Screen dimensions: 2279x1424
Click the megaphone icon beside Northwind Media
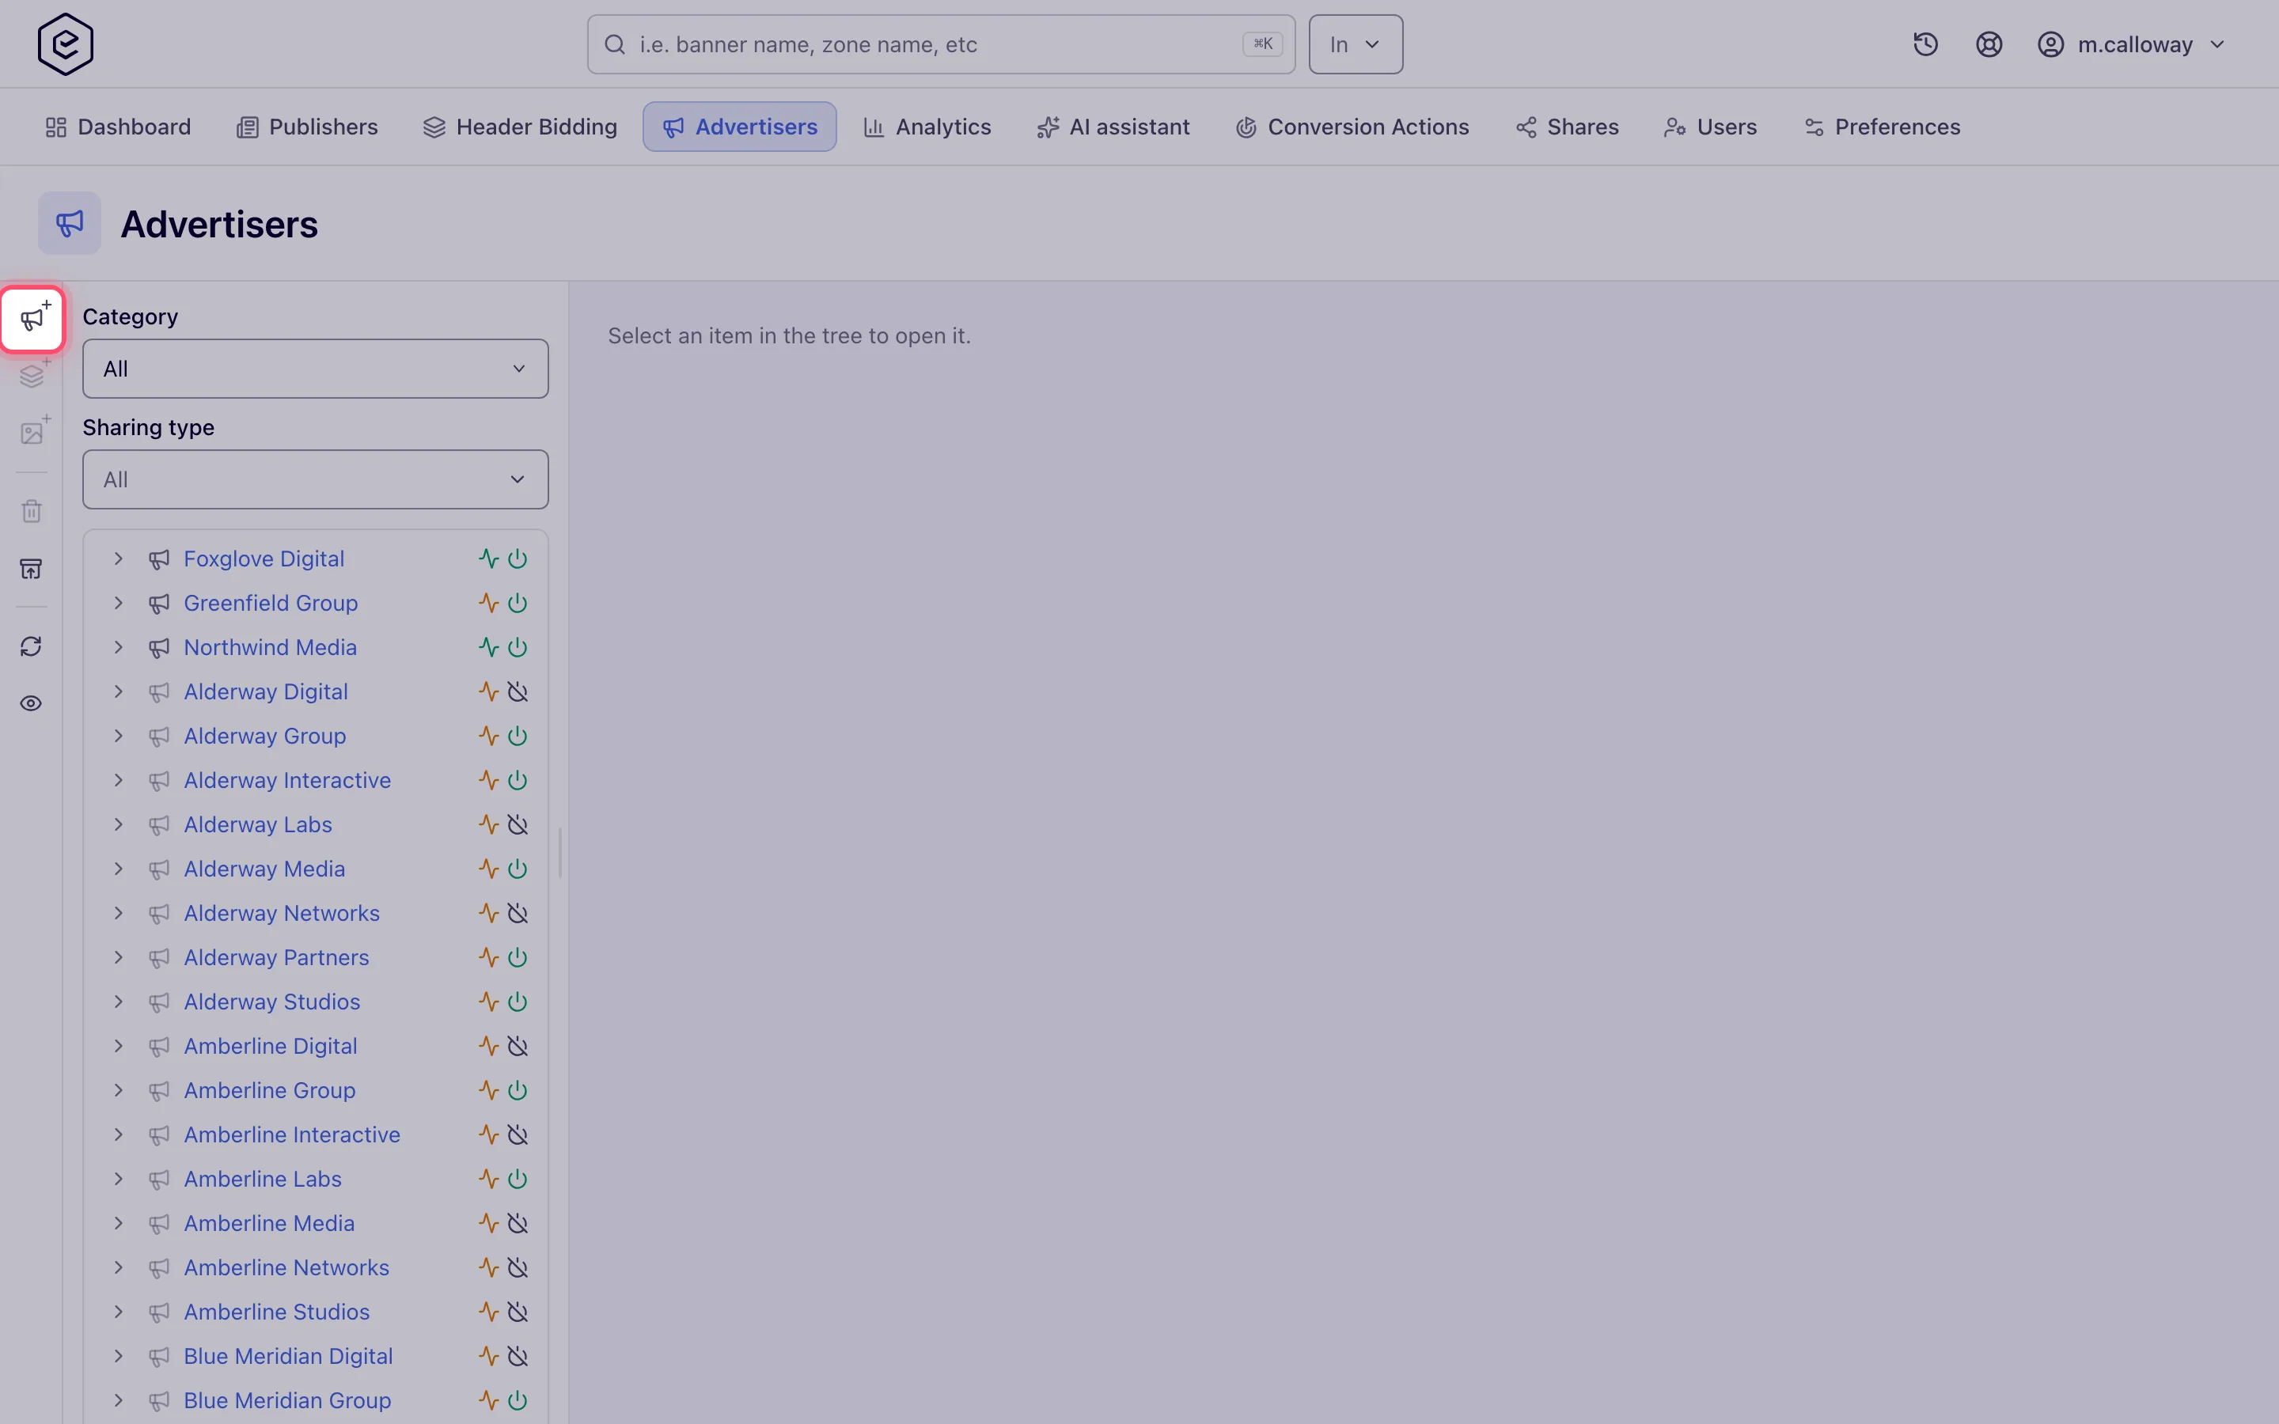(159, 648)
